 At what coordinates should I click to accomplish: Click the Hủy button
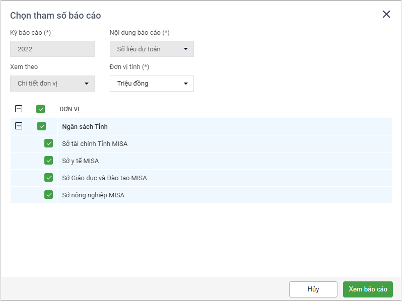click(x=313, y=289)
